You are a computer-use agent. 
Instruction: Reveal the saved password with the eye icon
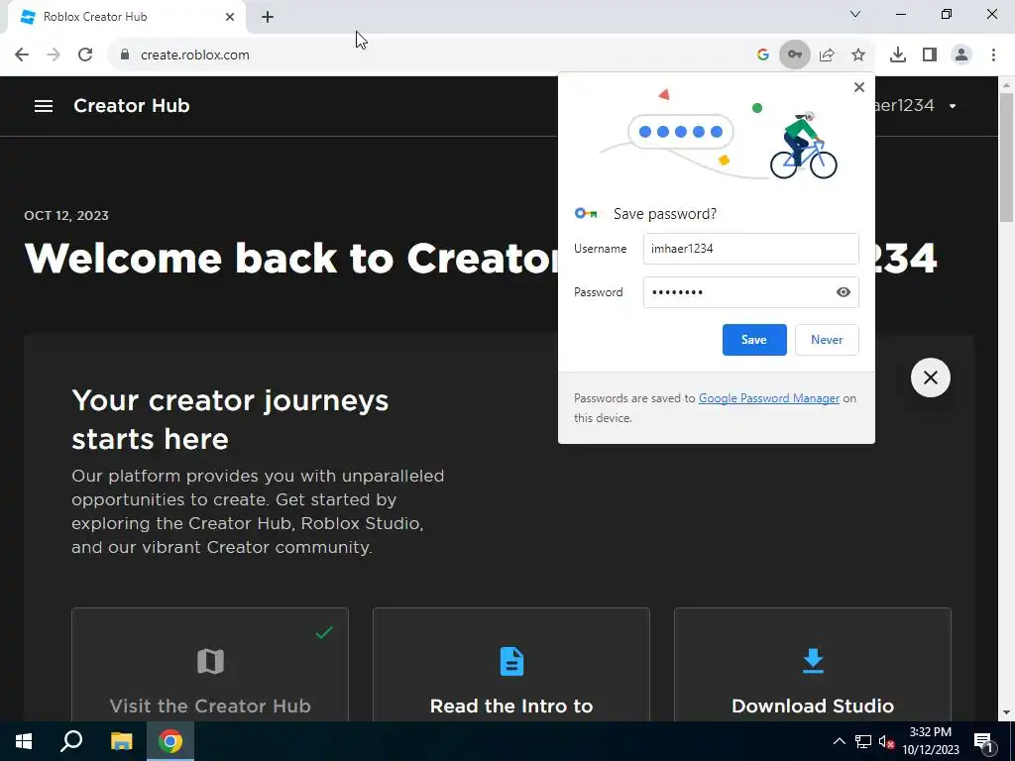click(843, 292)
